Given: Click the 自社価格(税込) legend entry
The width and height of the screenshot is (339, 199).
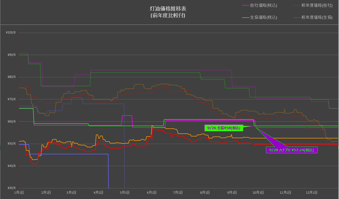Looking at the screenshot, I should tap(260, 5).
